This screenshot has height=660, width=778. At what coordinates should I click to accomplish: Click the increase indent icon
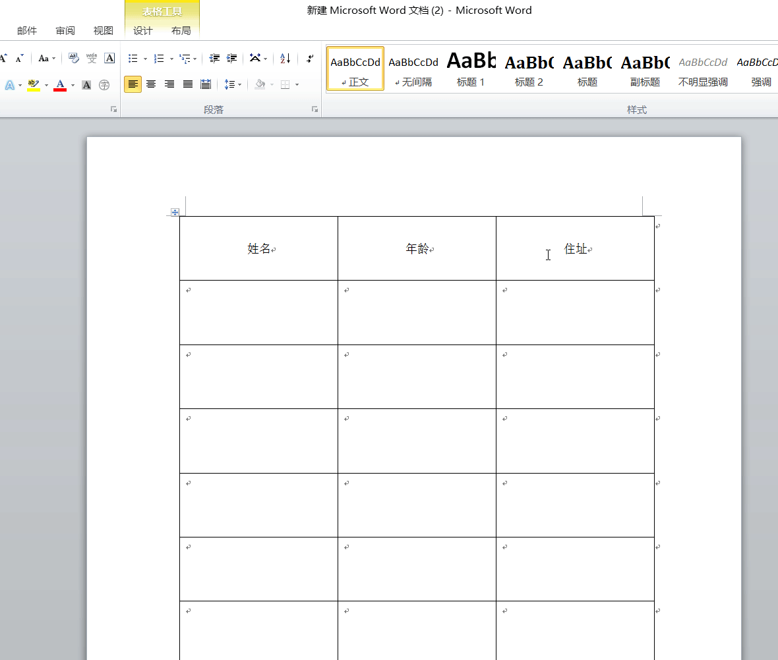(231, 59)
